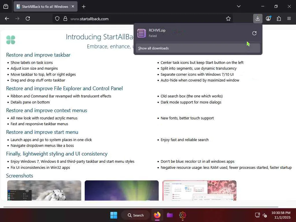Click text Fix UI inconsistencies in Win32 apps
Viewport: 296px width, 222px height.
pos(40,168)
